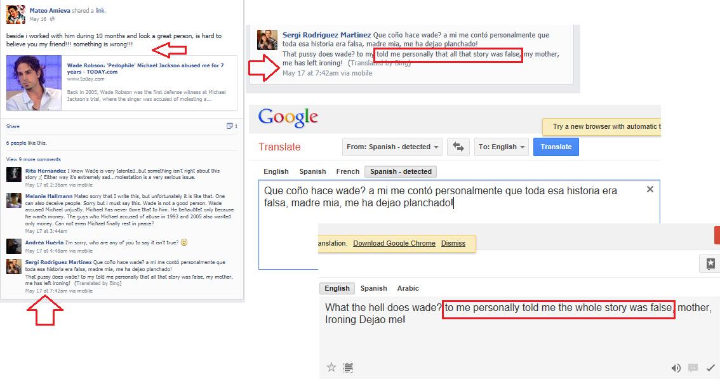The image size is (720, 384).
Task: Expand View 9 more comments
Action: coord(34,159)
